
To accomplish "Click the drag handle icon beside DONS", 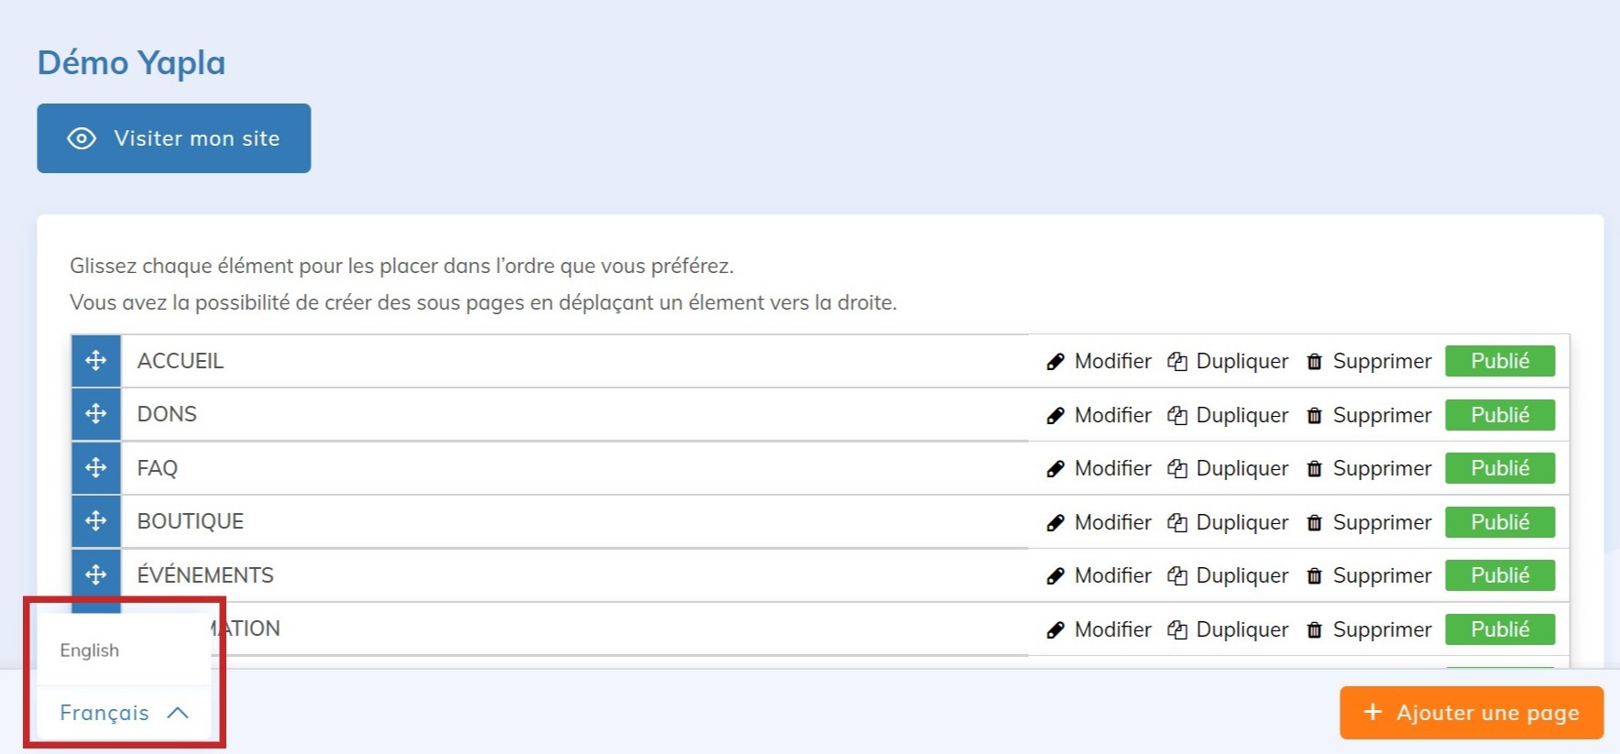I will tap(96, 414).
